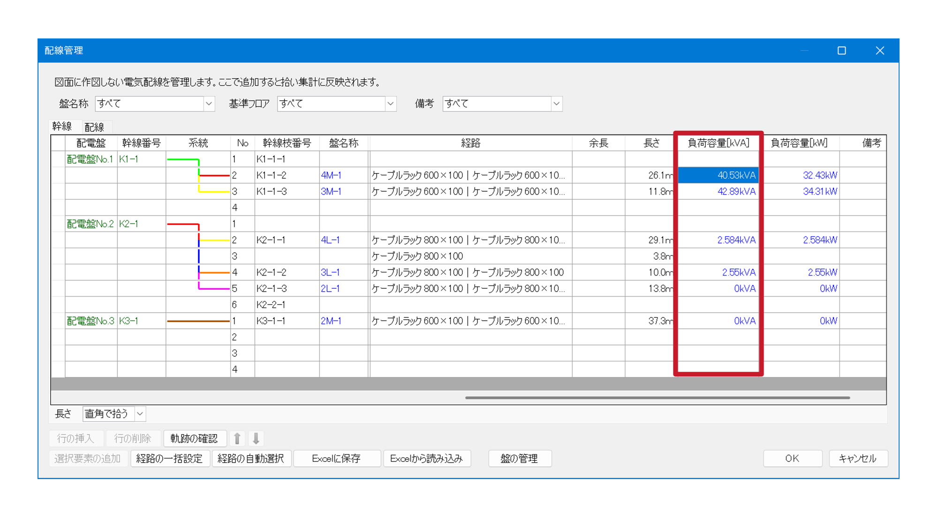
Task: Import data via Excelから読み込み
Action: point(427,458)
